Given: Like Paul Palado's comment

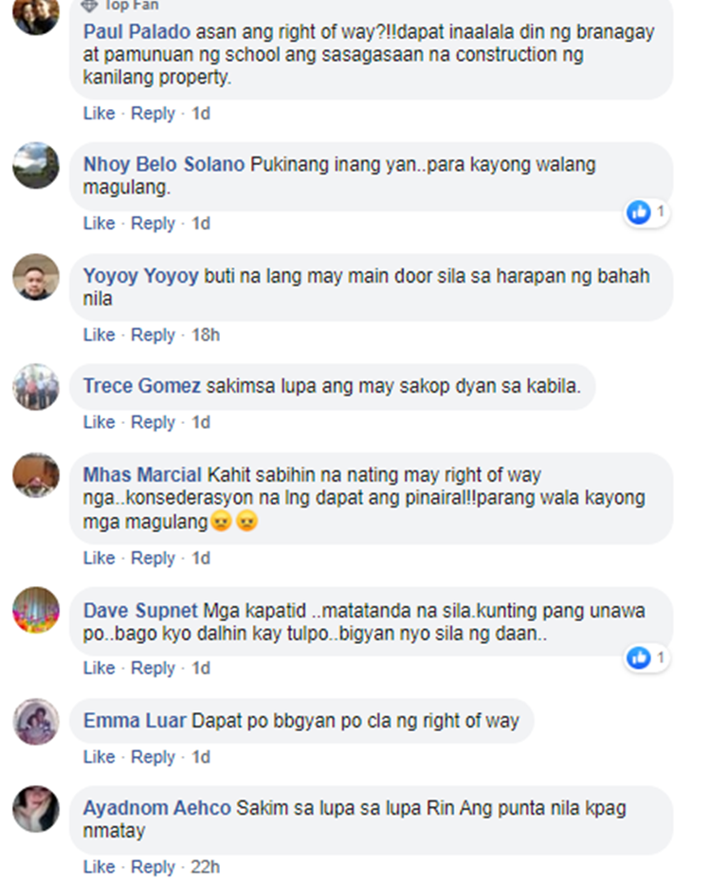Looking at the screenshot, I should tap(100, 113).
